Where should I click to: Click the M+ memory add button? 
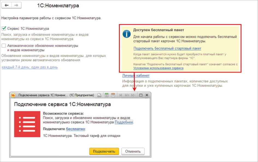tap(127, 95)
